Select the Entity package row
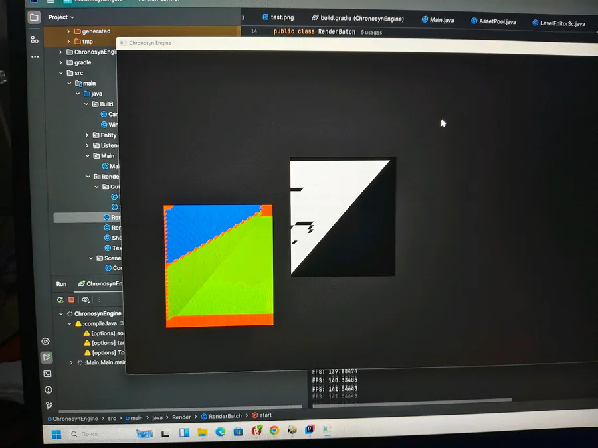This screenshot has height=448, width=598. coord(104,135)
